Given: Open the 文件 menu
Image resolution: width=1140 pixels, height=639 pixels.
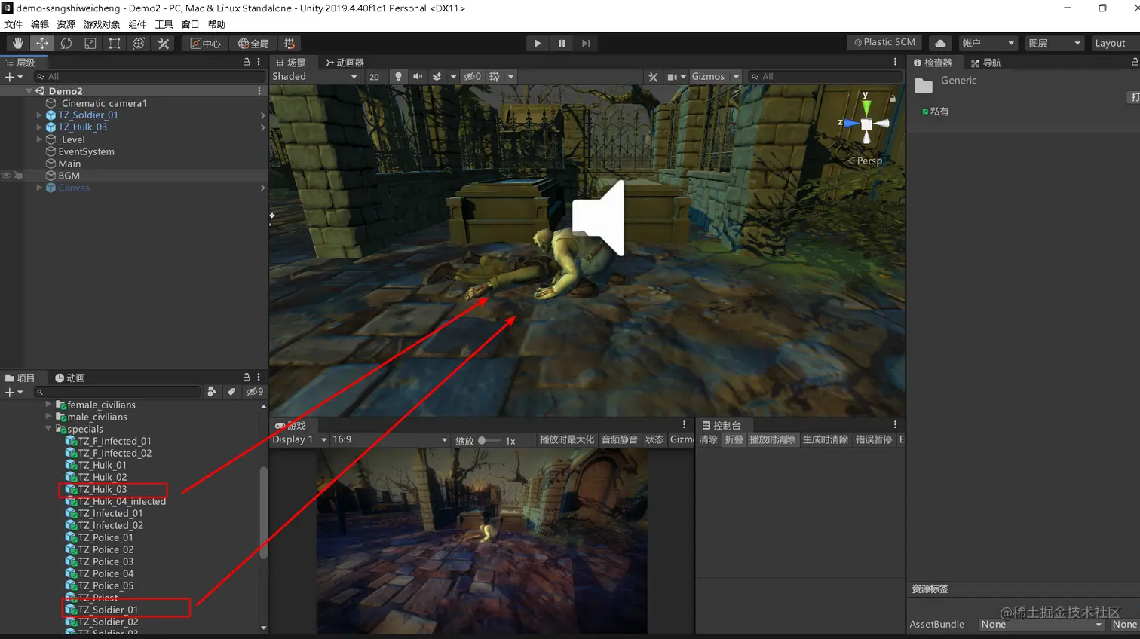Looking at the screenshot, I should point(14,25).
